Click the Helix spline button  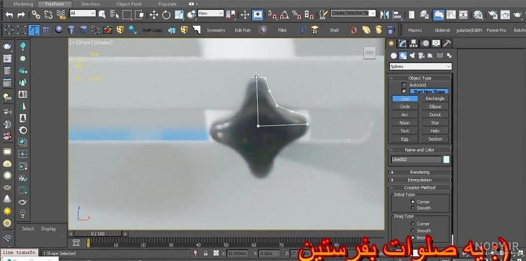coord(435,130)
